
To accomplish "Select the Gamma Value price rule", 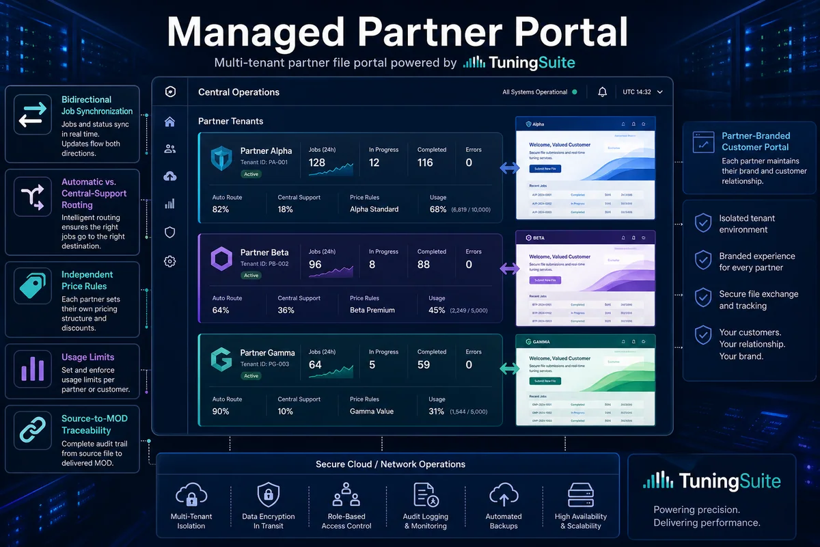I will tap(372, 412).
